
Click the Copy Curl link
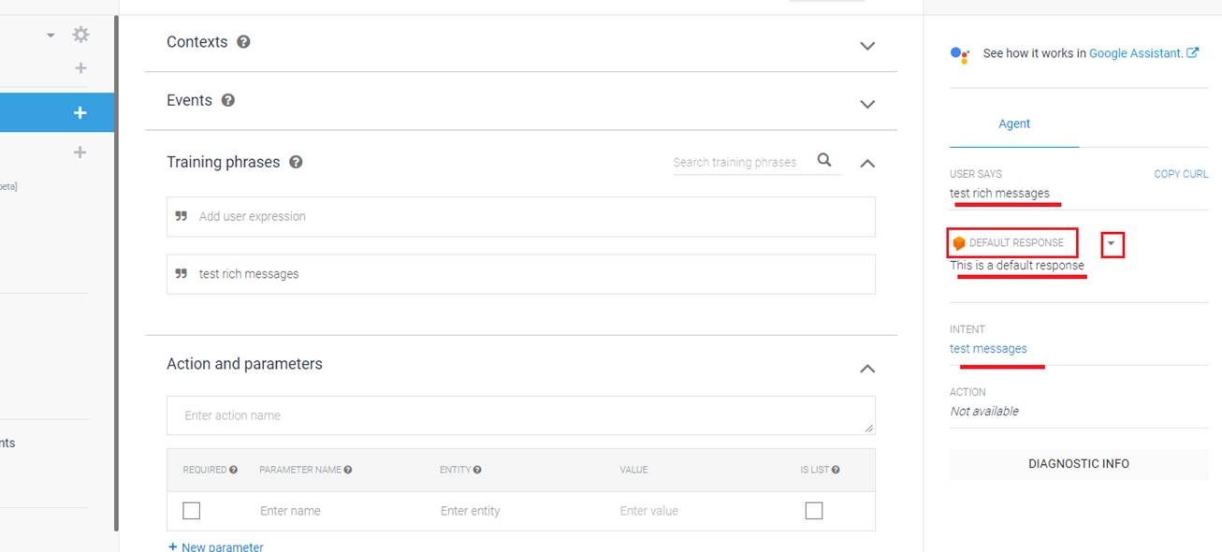(1181, 174)
